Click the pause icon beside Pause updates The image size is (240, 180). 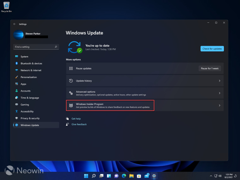(71, 69)
